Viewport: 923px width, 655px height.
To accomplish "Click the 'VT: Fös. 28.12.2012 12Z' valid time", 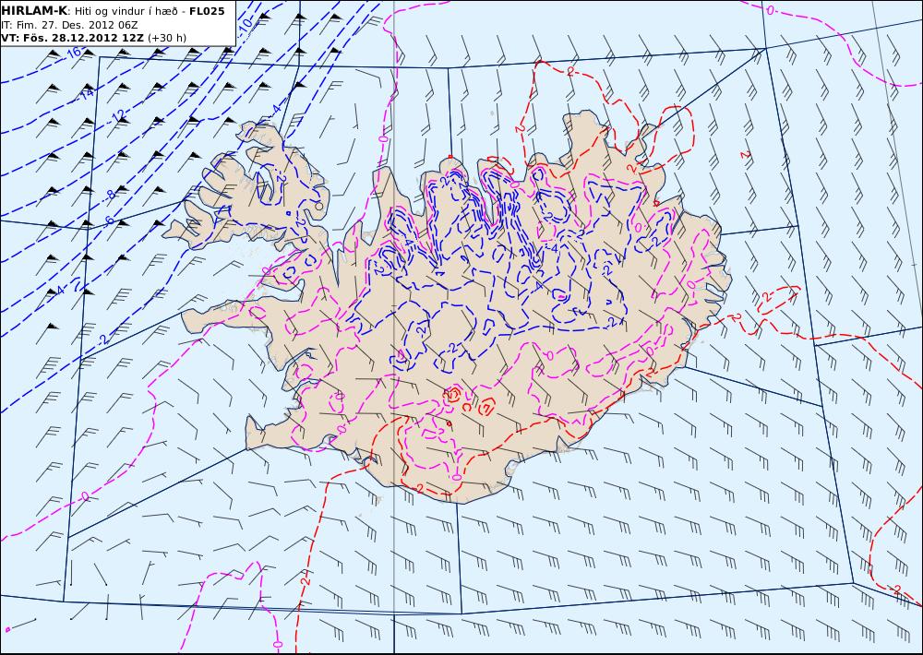I will pyautogui.click(x=72, y=38).
